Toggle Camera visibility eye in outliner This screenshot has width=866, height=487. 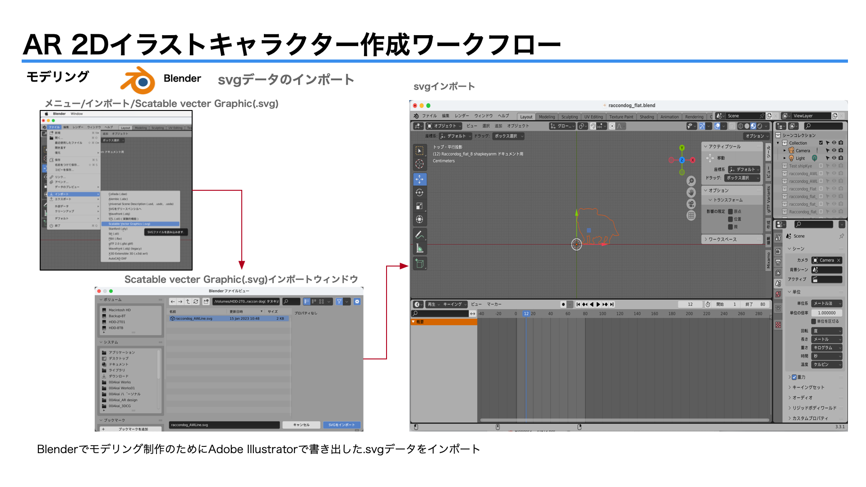(x=834, y=151)
